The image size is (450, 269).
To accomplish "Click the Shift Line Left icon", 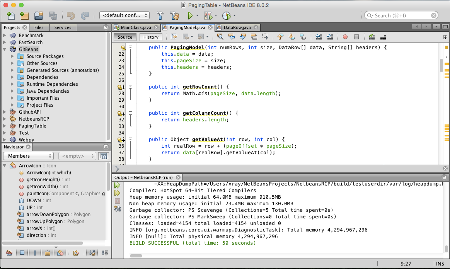I will pyautogui.click(x=318, y=37).
